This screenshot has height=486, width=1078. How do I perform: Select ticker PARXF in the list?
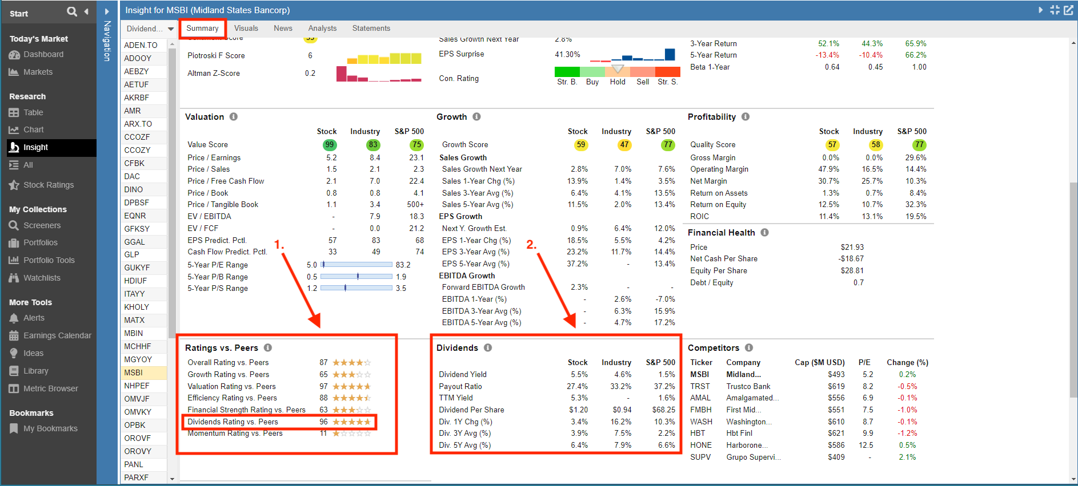pos(144,477)
